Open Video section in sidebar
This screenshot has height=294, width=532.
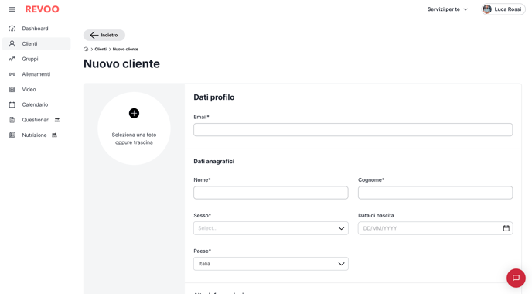36,90
